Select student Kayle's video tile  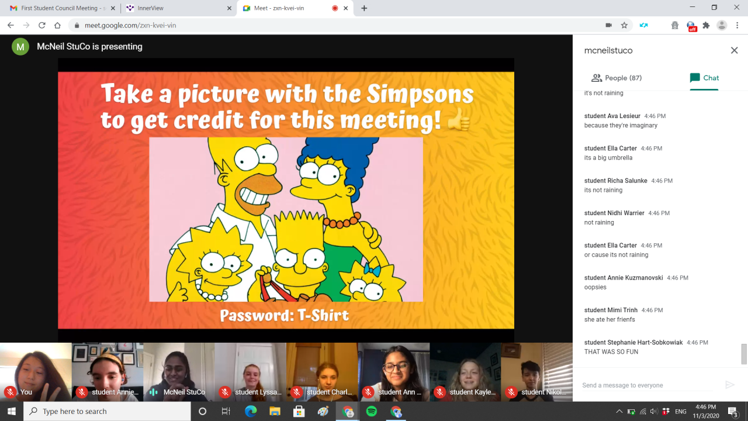pos(465,372)
